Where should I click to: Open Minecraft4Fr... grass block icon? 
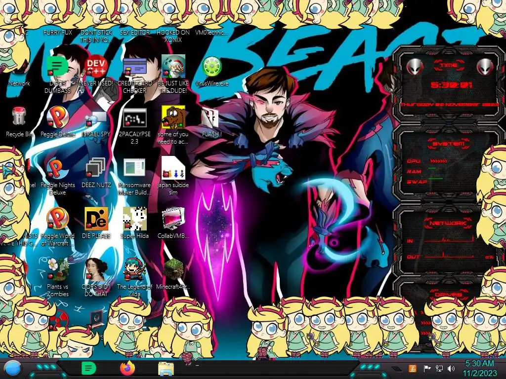[173, 269]
